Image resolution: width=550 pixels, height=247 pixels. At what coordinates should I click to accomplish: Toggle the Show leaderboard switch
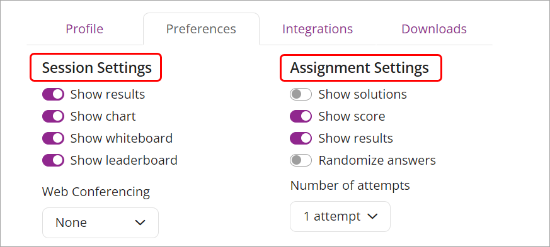[x=54, y=161]
